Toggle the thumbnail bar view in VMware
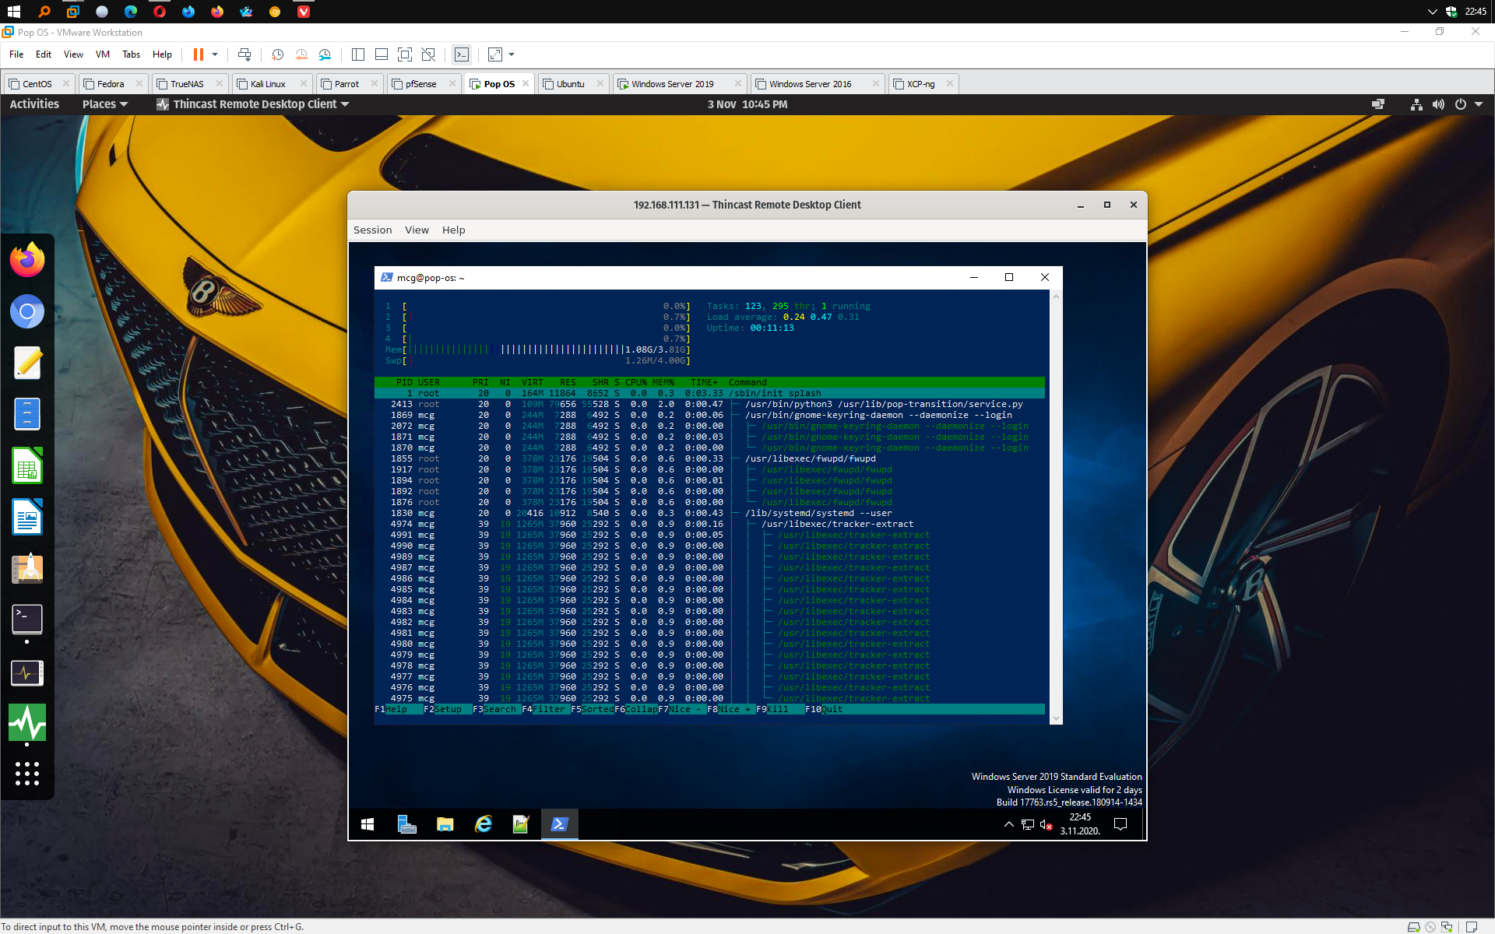 [x=382, y=54]
